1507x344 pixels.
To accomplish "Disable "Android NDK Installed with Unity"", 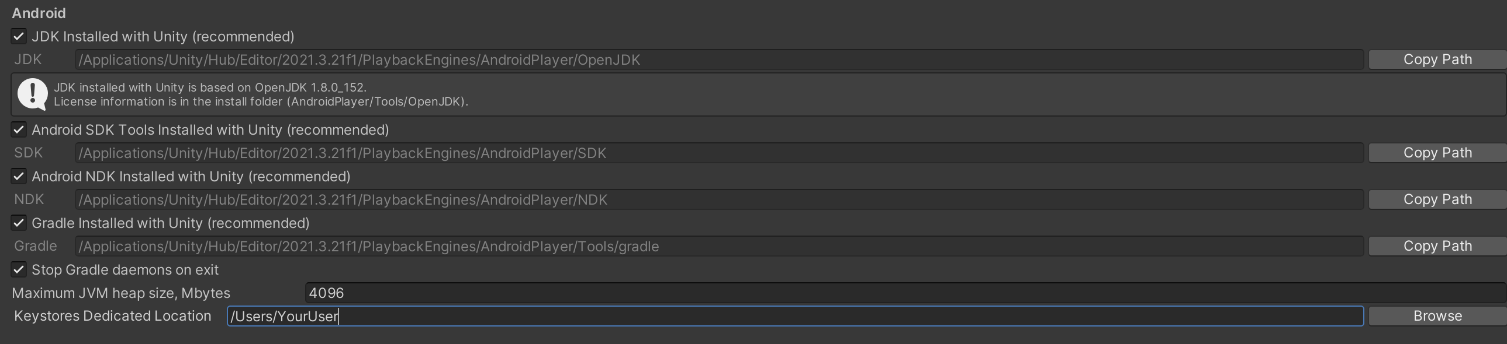I will [x=18, y=176].
